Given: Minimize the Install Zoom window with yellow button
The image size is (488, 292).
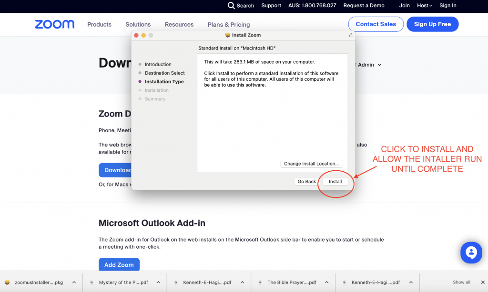Looking at the screenshot, I should click(x=143, y=35).
